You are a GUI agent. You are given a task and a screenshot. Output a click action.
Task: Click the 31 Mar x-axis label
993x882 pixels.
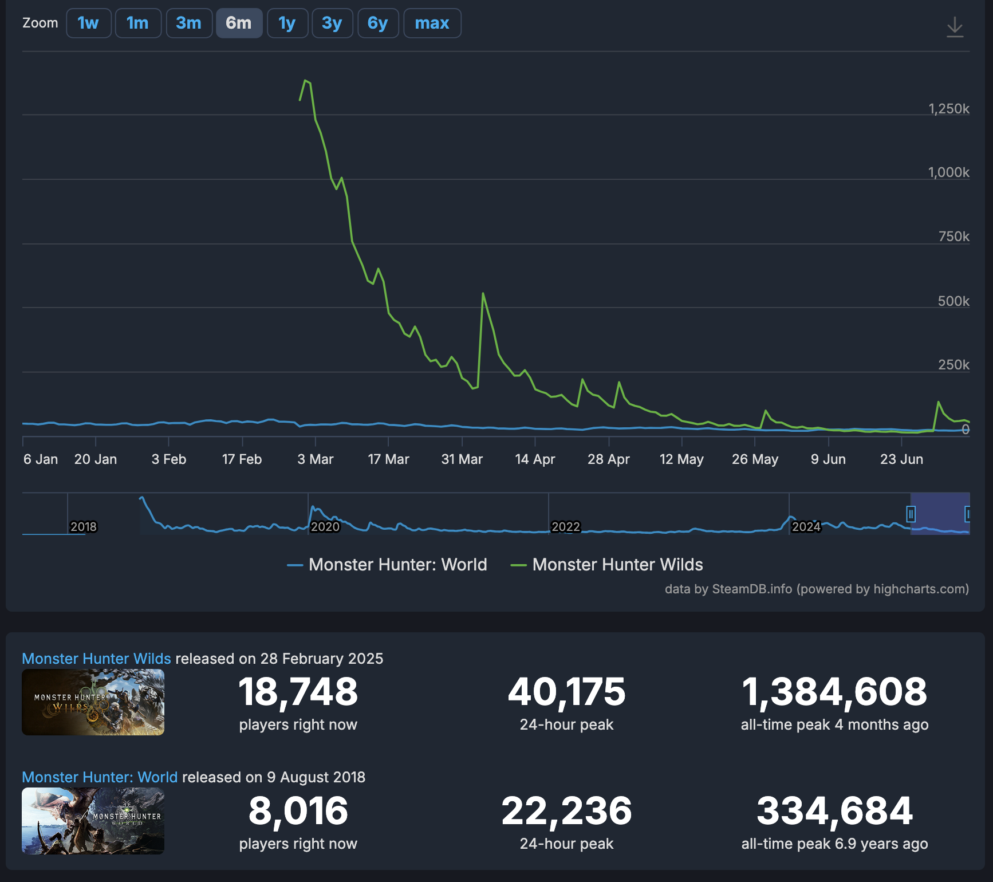pos(462,459)
